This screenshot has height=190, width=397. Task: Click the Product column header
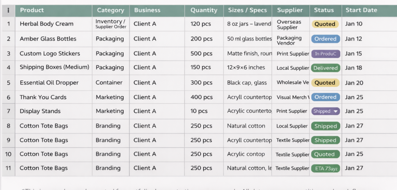click(32, 10)
